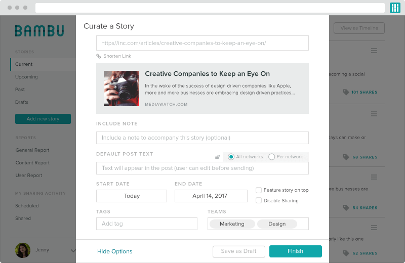
Task: Click the lock icon near All networks
Action: click(x=218, y=157)
